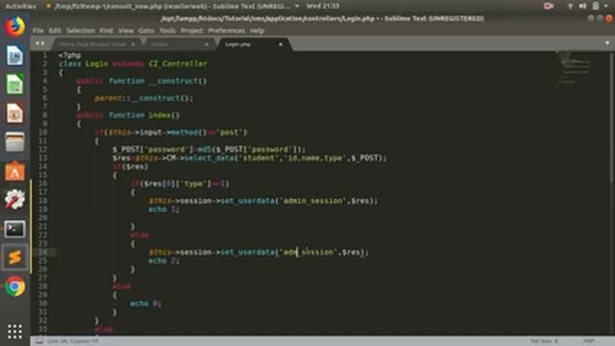This screenshot has height=346, width=615.
Task: Go to previous tab with left arrow
Action: pyautogui.click(x=37, y=43)
